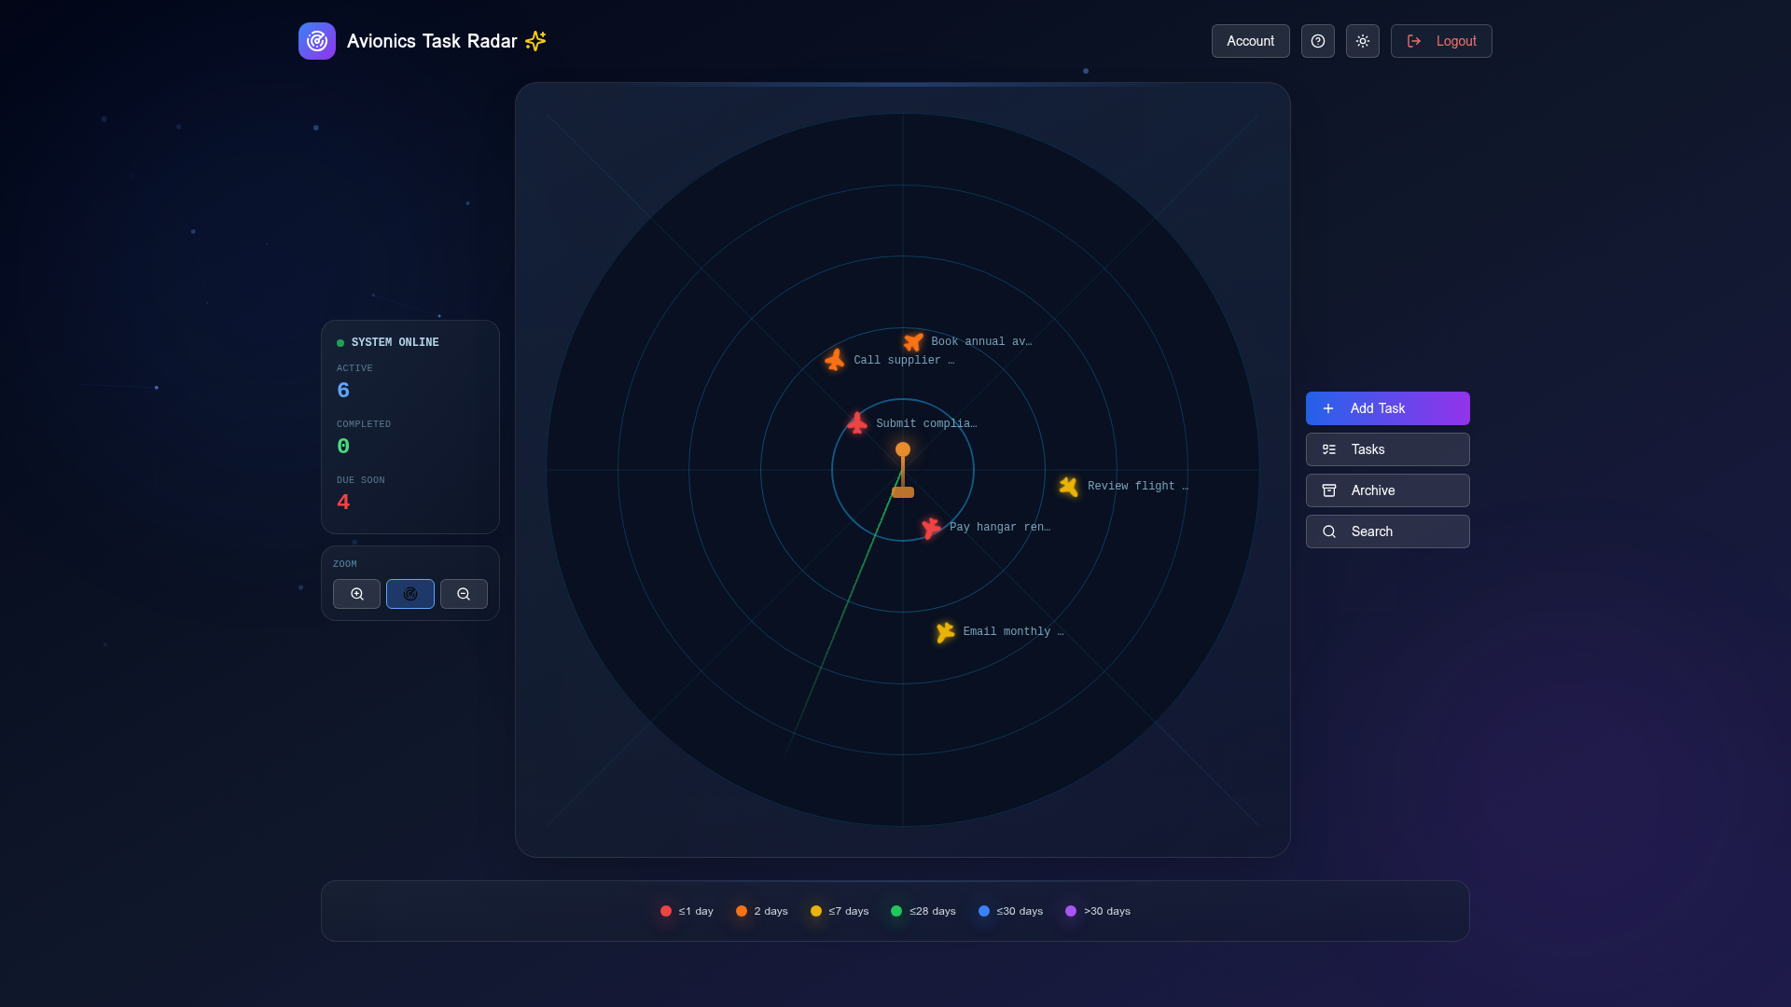This screenshot has width=1791, height=1007.
Task: Select the Call supplier plane icon
Action: click(835, 360)
